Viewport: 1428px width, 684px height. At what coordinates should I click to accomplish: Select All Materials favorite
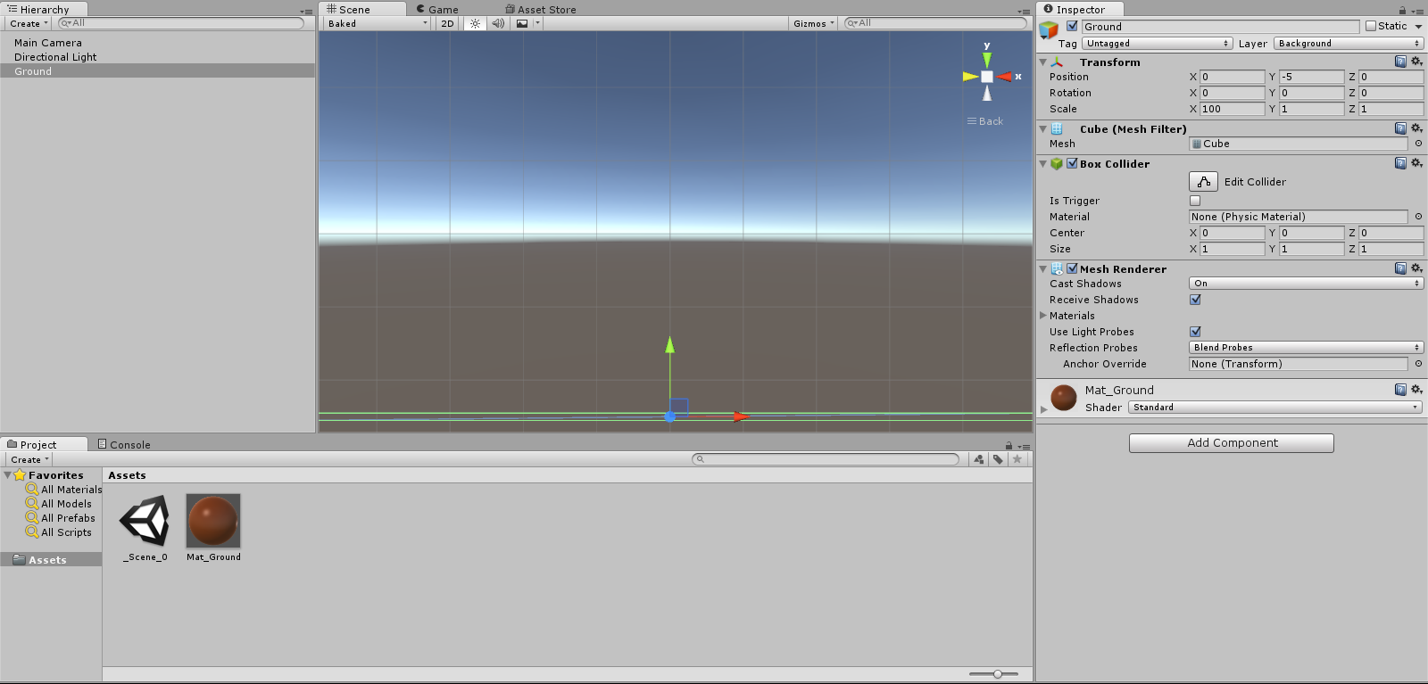coord(64,490)
